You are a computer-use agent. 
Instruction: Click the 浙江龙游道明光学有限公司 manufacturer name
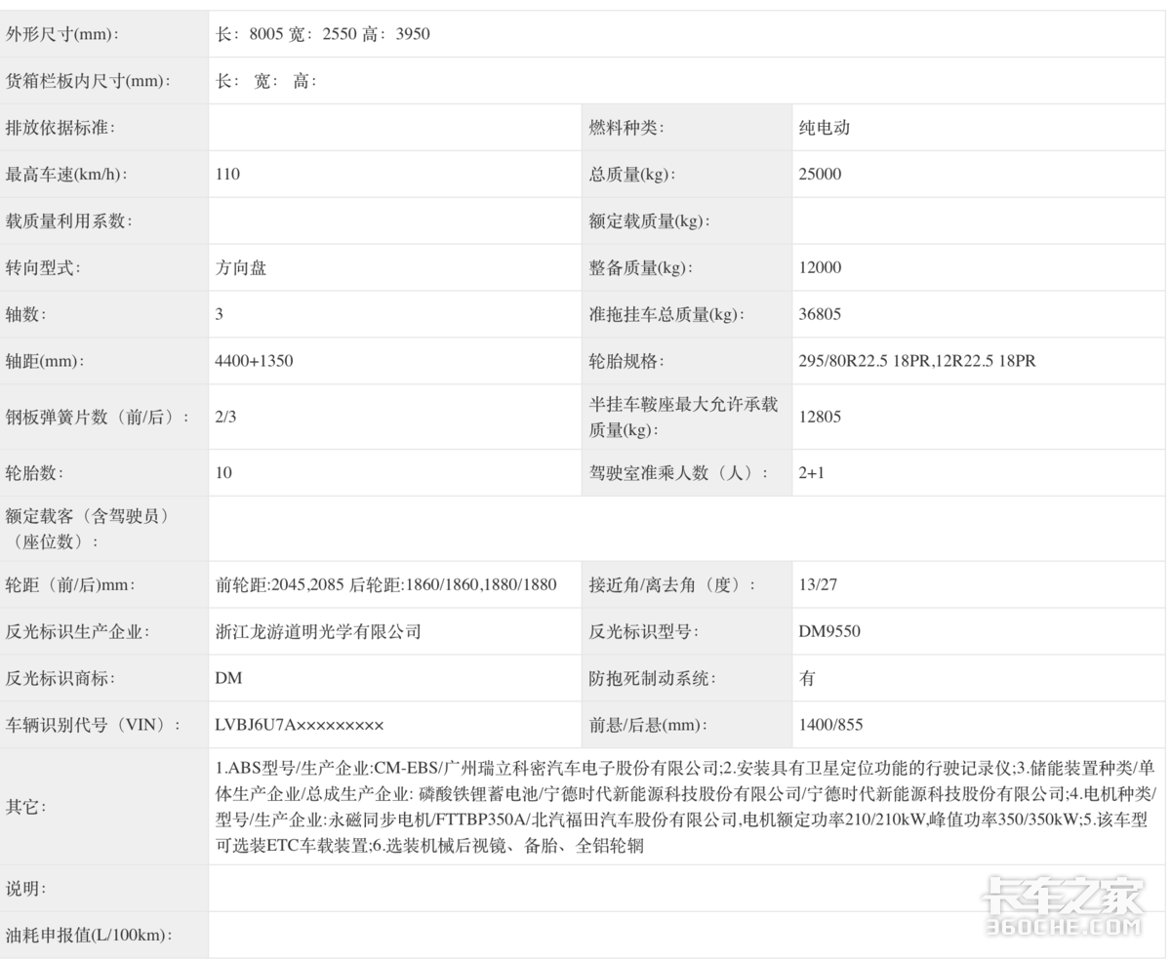coord(318,632)
